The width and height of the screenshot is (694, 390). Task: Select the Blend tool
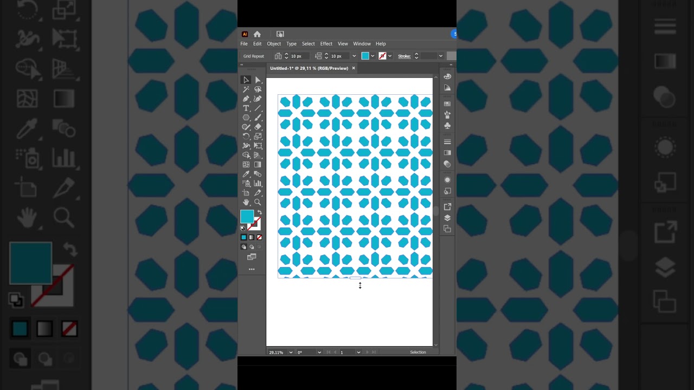(x=258, y=174)
